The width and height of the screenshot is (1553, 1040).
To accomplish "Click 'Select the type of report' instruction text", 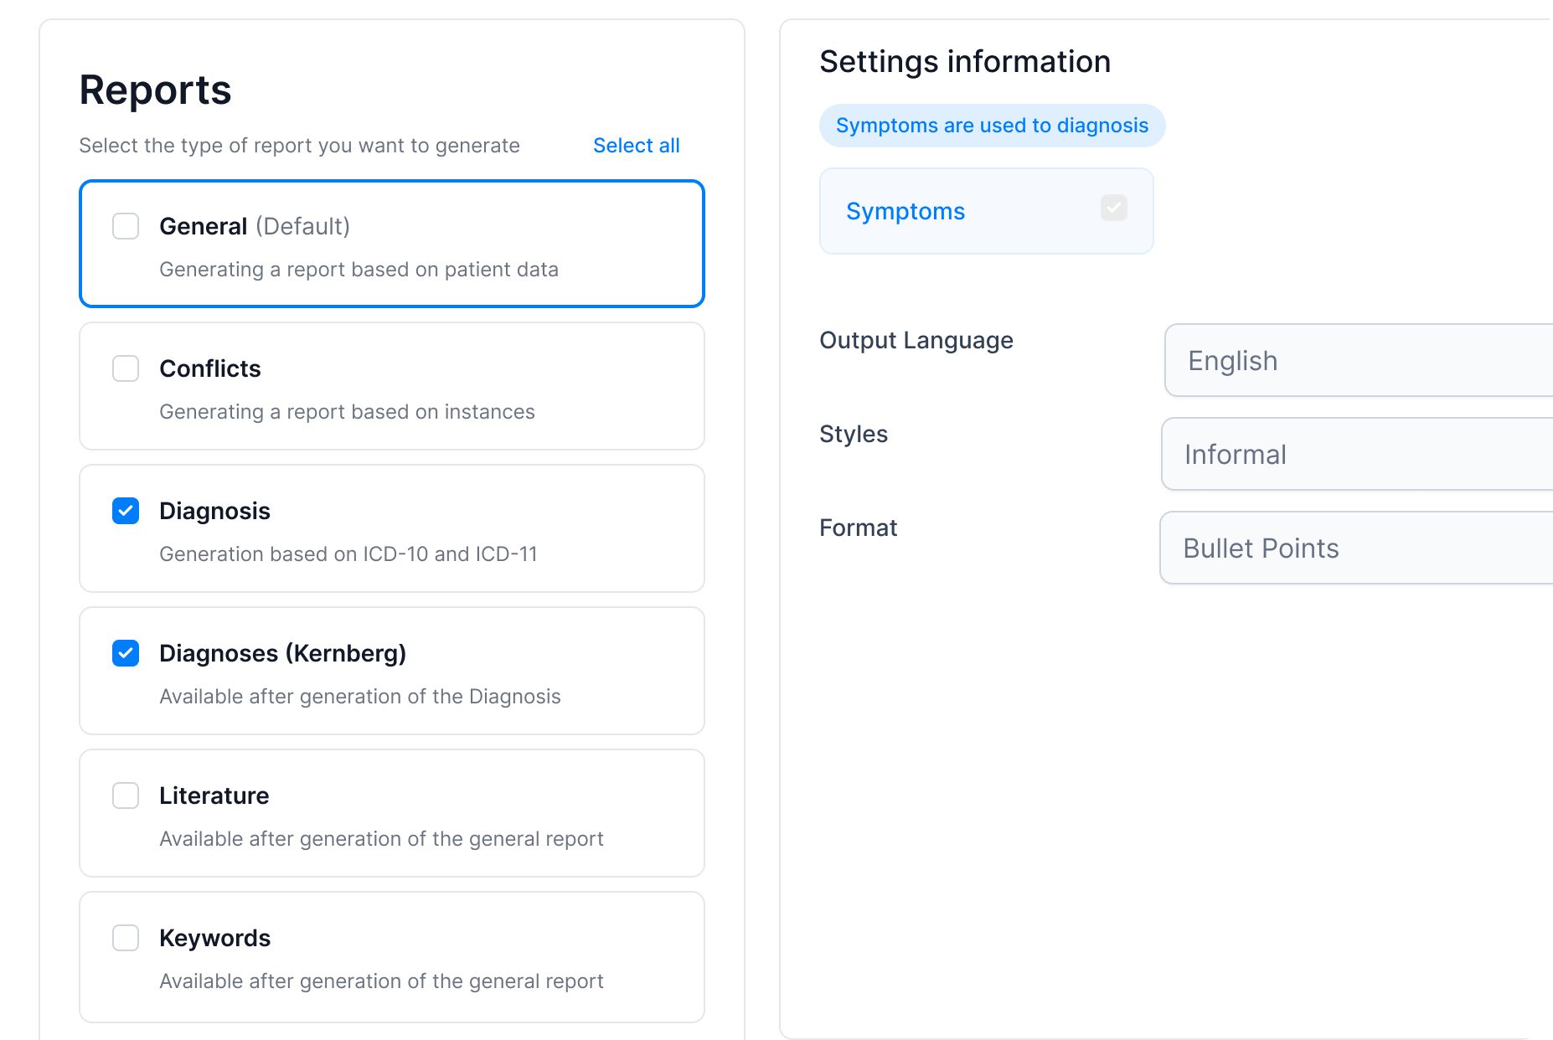I will click(x=300, y=146).
